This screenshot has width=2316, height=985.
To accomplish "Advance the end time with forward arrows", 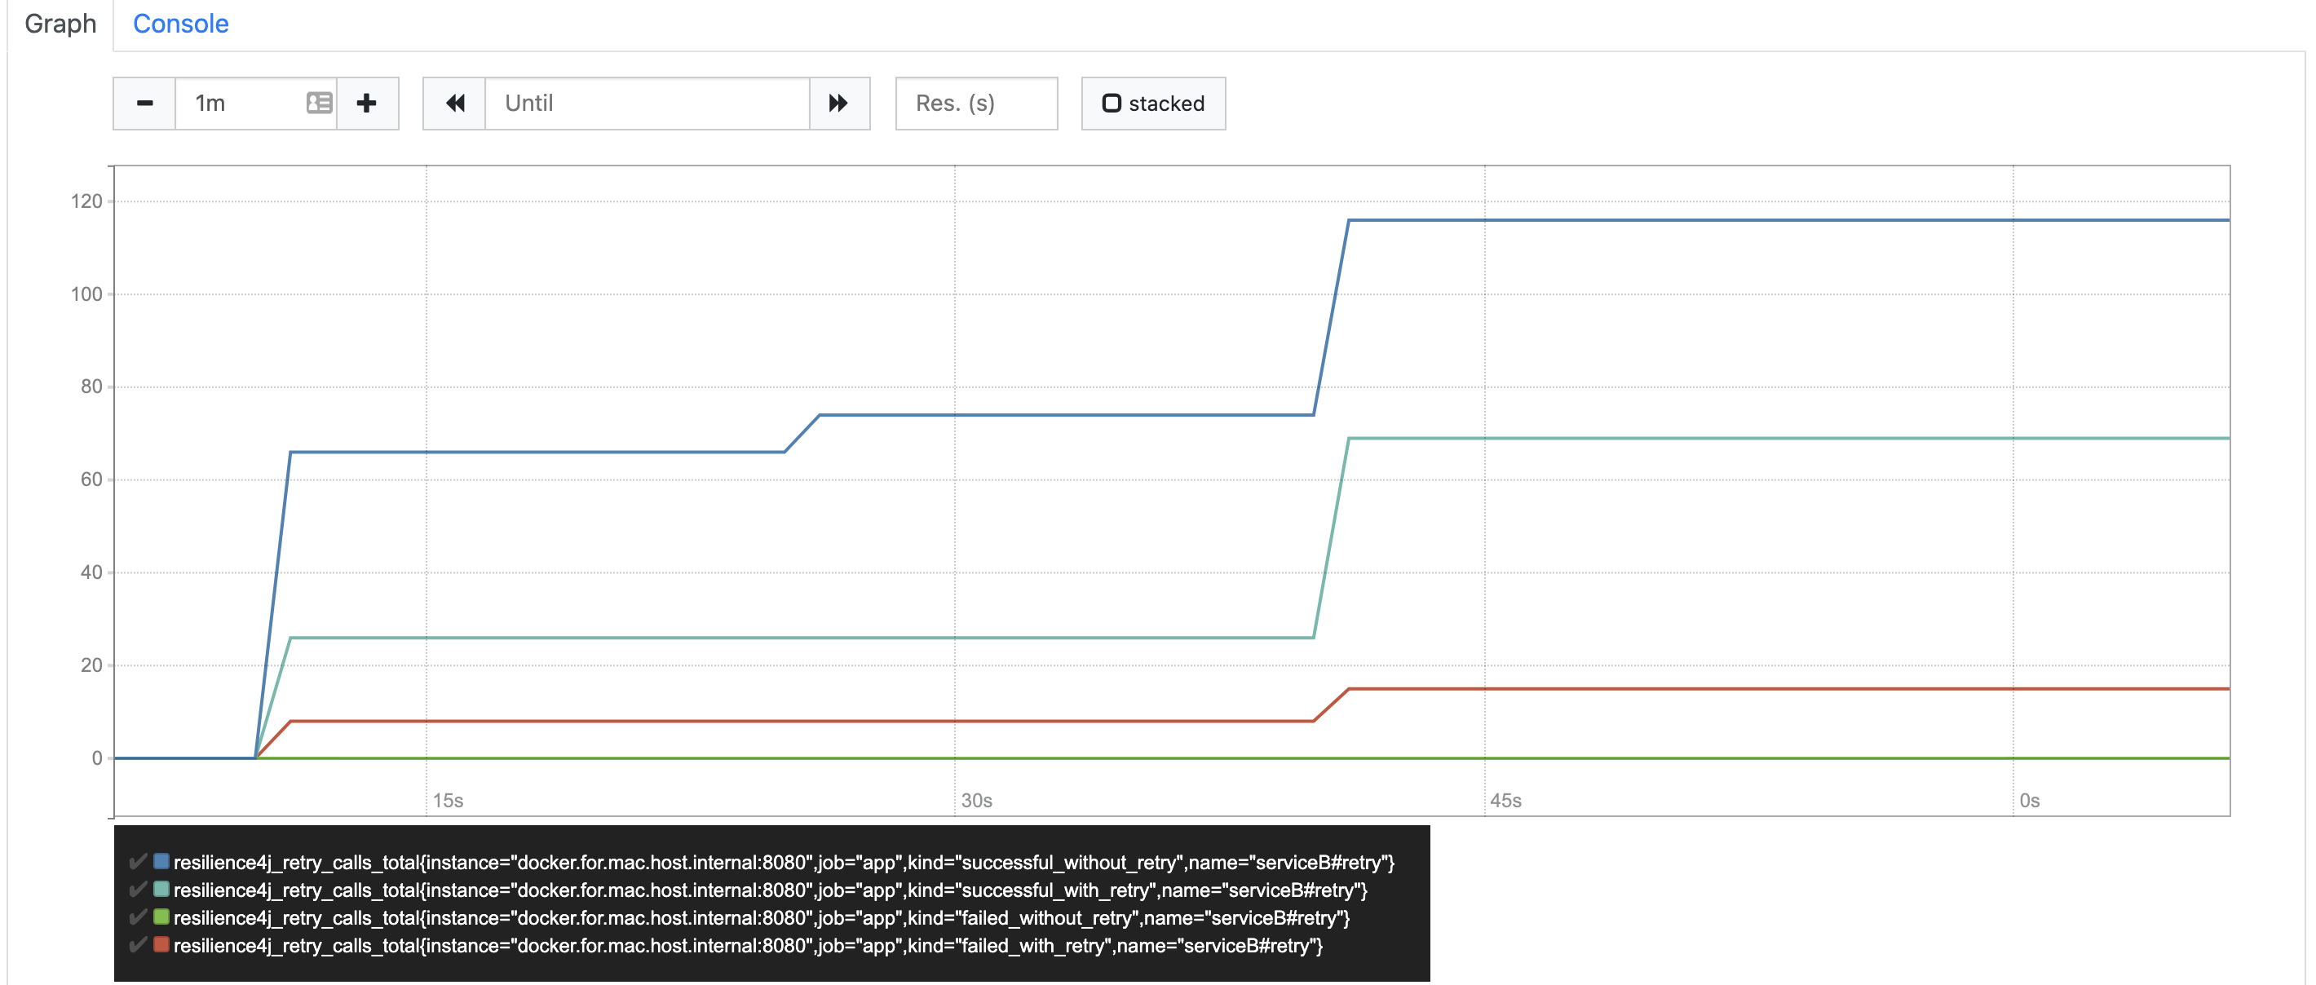I will (839, 104).
